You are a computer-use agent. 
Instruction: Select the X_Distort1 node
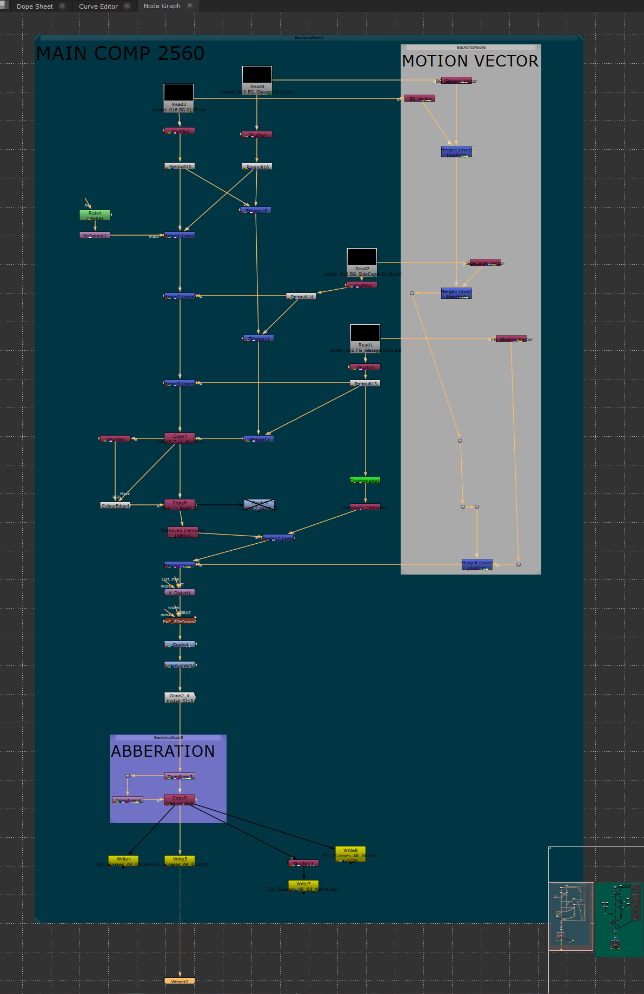pos(180,592)
